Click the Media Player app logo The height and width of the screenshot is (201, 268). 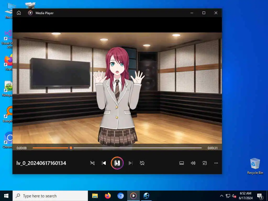(x=30, y=13)
